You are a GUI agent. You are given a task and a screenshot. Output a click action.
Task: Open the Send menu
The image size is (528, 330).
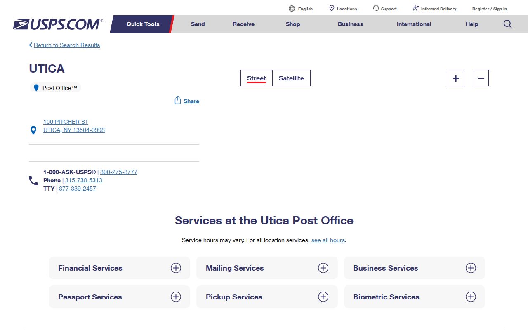(x=198, y=24)
